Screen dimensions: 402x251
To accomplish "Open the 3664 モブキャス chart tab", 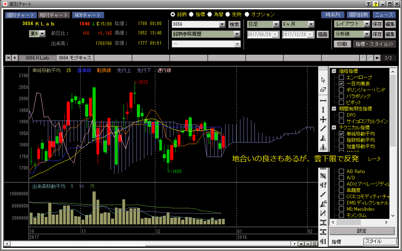I will (75, 58).
